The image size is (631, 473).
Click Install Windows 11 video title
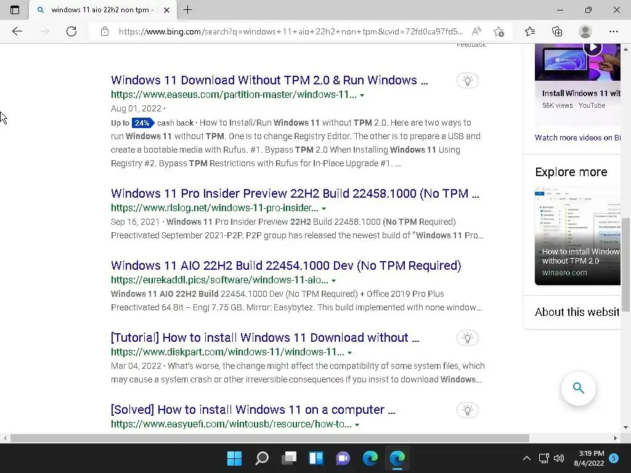pyautogui.click(x=581, y=94)
